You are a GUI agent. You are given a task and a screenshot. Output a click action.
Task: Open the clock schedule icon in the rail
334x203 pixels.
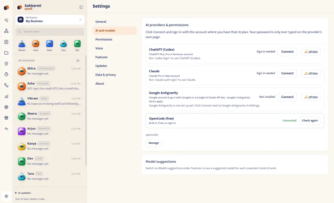(6, 75)
